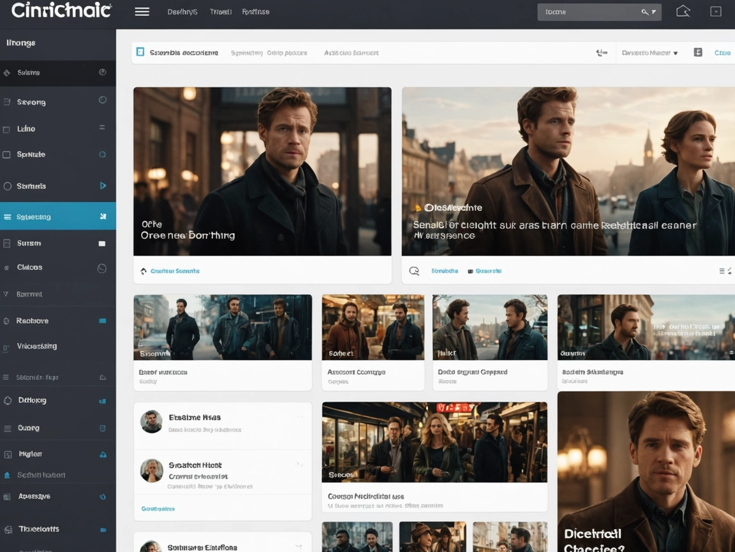Viewport: 735px width, 552px height.
Task: Open the Oree nee Dorrthing featured thumbnail
Action: 262,171
